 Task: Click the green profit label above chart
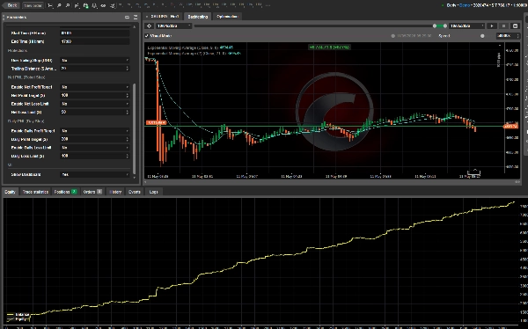tap(329, 48)
